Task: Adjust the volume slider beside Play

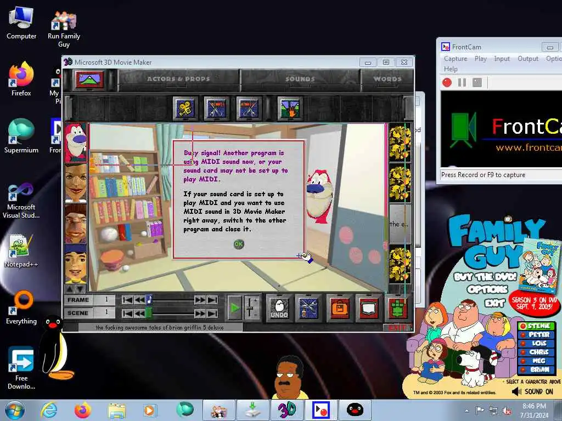Action: pyautogui.click(x=251, y=308)
